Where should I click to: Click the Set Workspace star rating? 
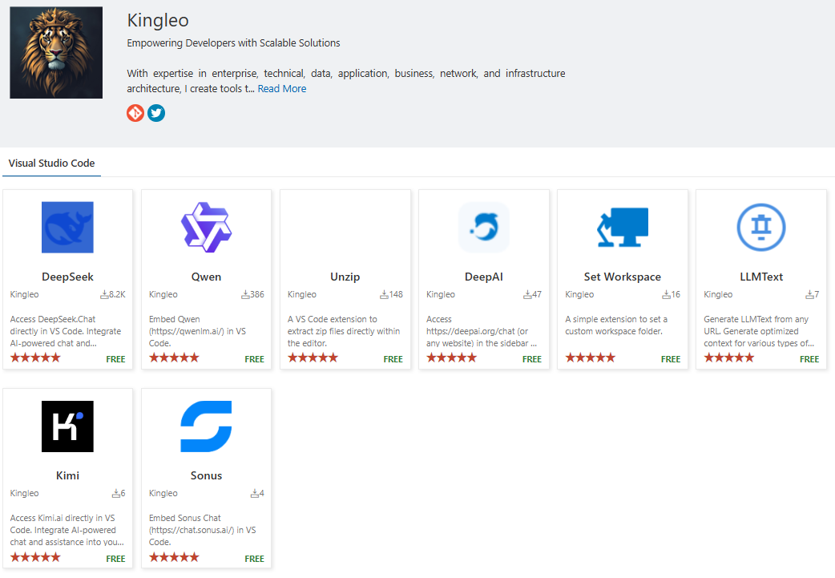pos(590,358)
